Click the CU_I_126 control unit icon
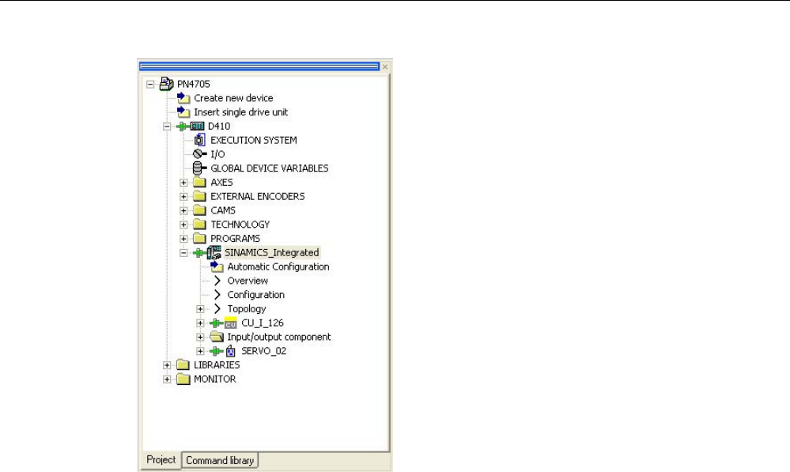790x472 pixels. (231, 323)
